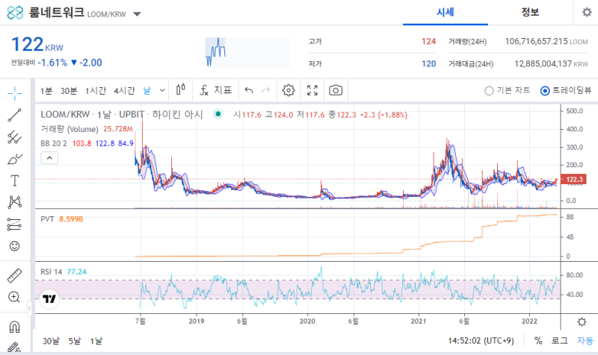Select the long position prediction tool

15,224
